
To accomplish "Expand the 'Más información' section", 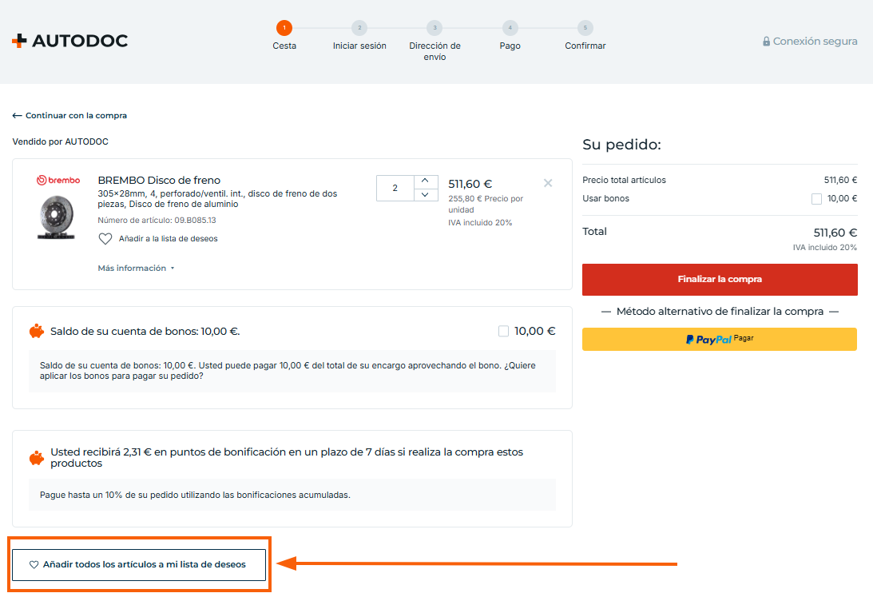I will click(136, 269).
